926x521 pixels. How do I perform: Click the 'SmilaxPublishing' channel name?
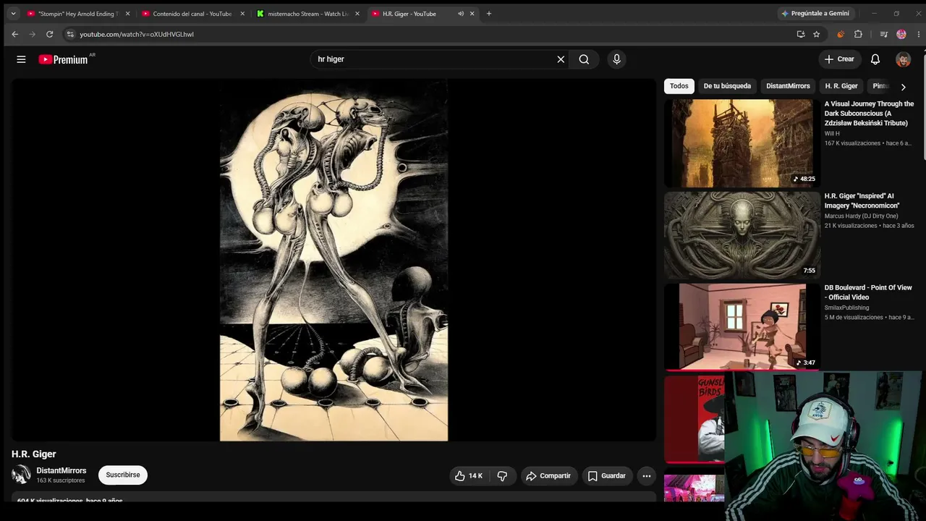pos(847,308)
